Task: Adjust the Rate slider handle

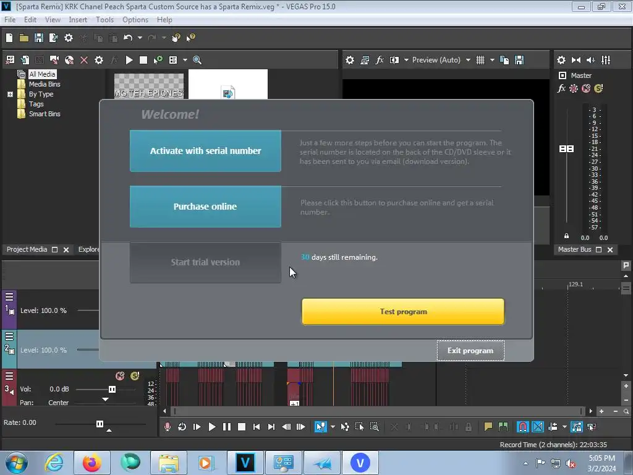Action: click(100, 424)
